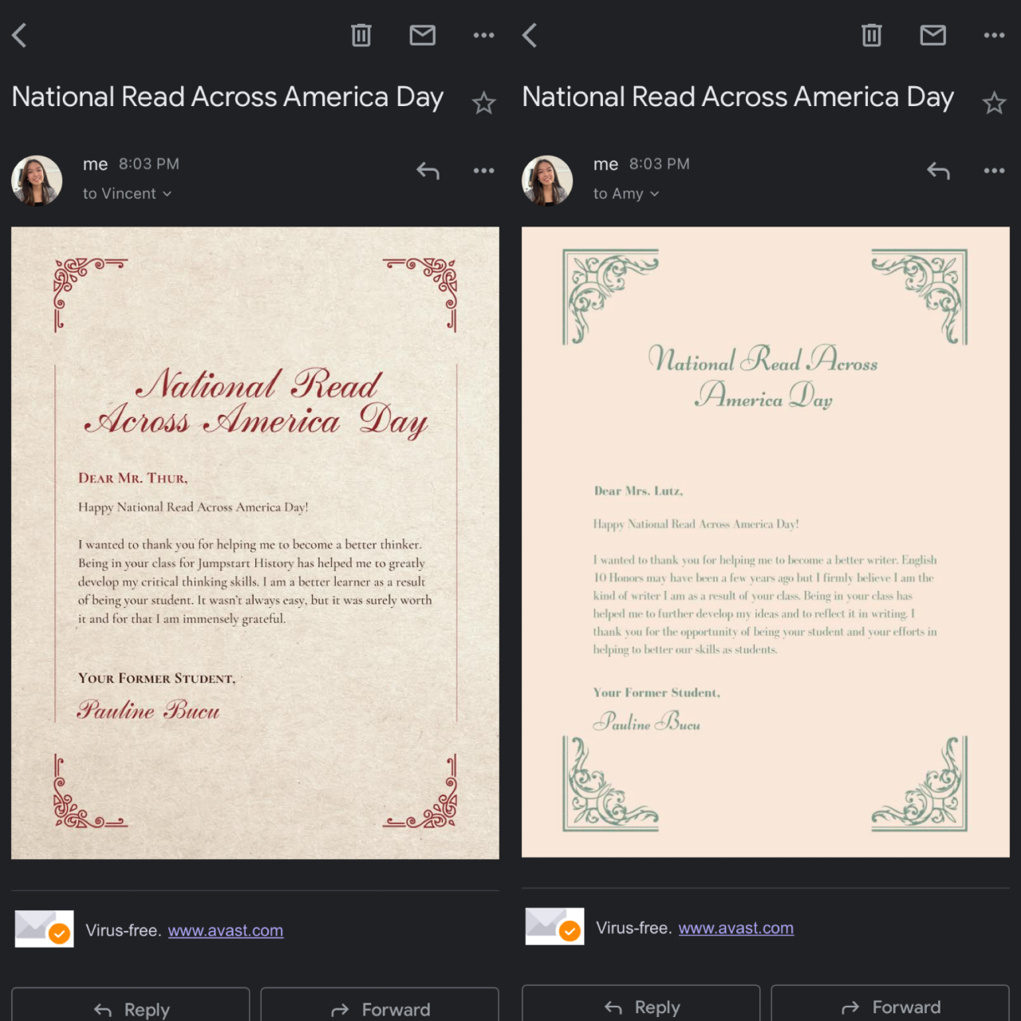
Task: Open www.avast.com link in the Amy email
Action: 736,928
